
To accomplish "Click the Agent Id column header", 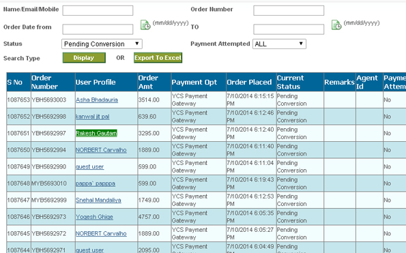I will point(369,83).
